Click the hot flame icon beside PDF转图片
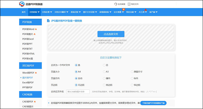This screenshot has height=109, width=203. pyautogui.click(x=35, y=34)
